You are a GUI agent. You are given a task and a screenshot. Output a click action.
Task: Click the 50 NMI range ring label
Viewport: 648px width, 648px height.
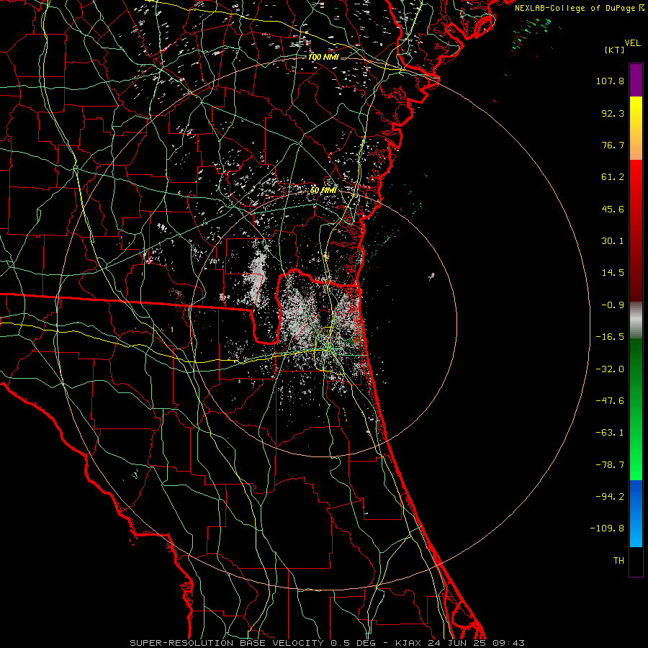[323, 190]
